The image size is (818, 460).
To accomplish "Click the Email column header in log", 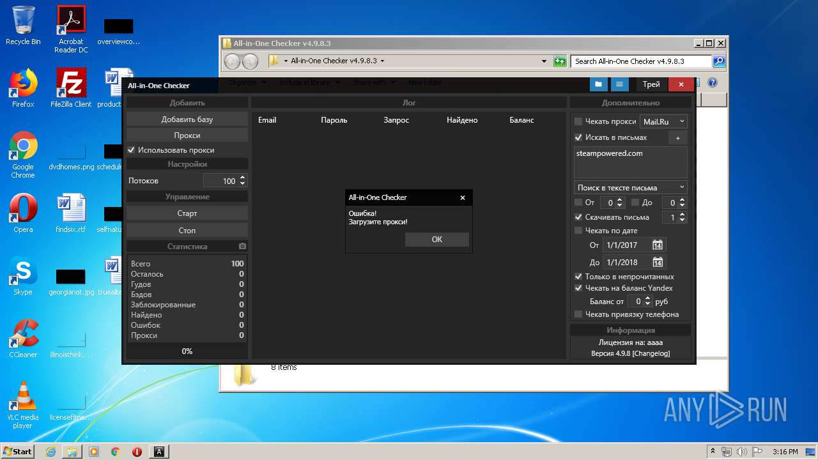I will click(x=267, y=120).
